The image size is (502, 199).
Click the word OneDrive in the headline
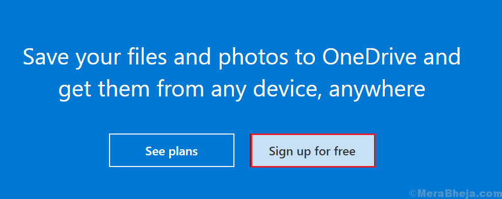click(x=372, y=57)
